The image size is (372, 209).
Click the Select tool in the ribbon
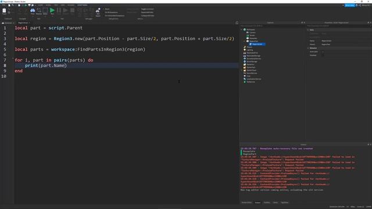tap(45, 11)
